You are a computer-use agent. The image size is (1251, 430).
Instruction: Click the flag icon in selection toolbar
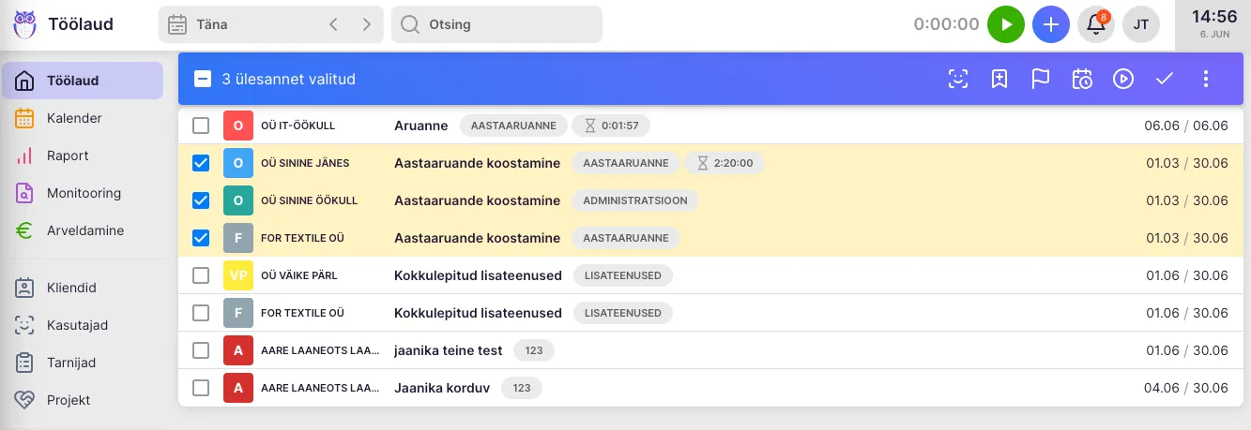pos(1041,79)
